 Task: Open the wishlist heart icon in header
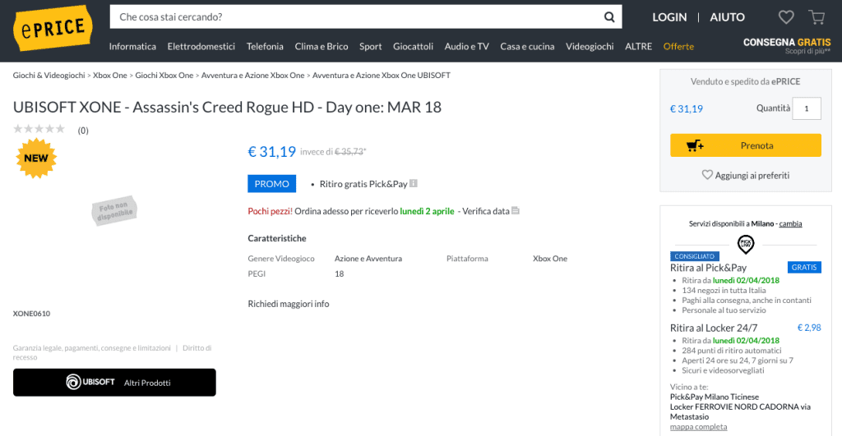point(786,17)
